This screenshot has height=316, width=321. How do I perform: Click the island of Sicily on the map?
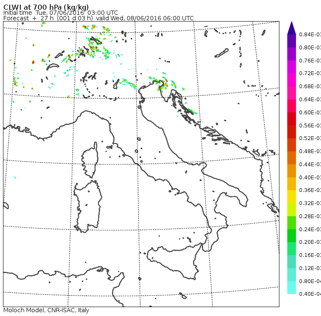[x=174, y=261]
